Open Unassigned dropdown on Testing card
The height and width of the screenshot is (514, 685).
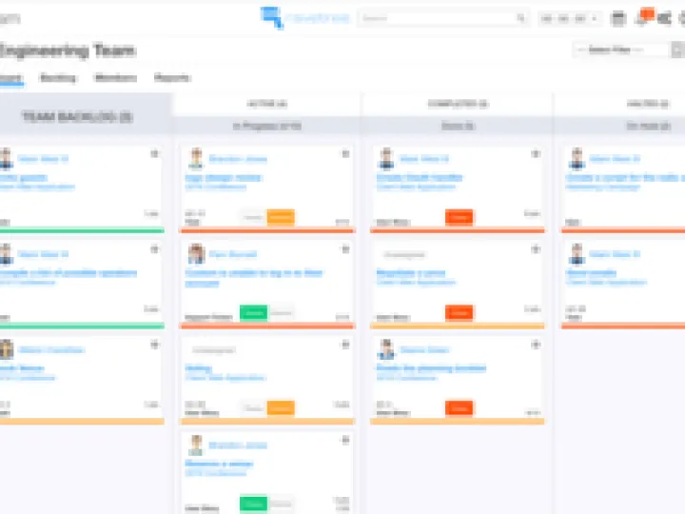click(211, 350)
